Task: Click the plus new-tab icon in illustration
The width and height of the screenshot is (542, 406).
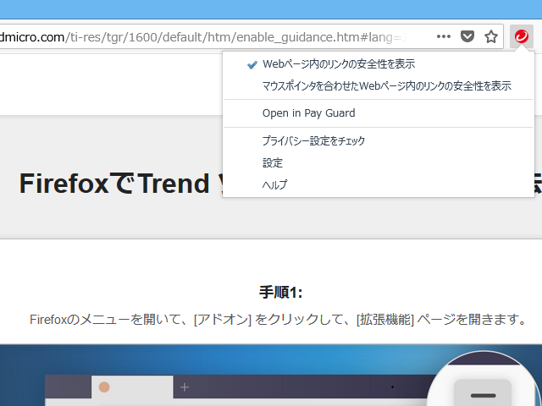Action: pos(185,387)
